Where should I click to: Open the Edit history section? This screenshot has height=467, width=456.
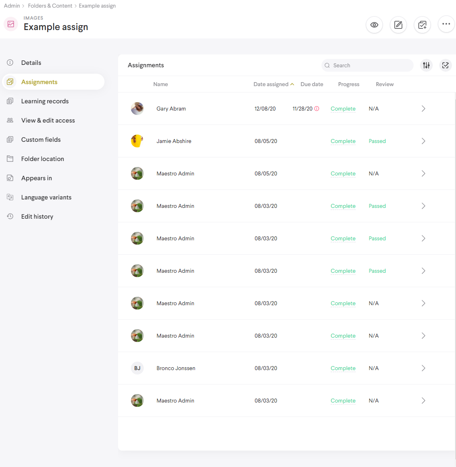click(x=37, y=217)
